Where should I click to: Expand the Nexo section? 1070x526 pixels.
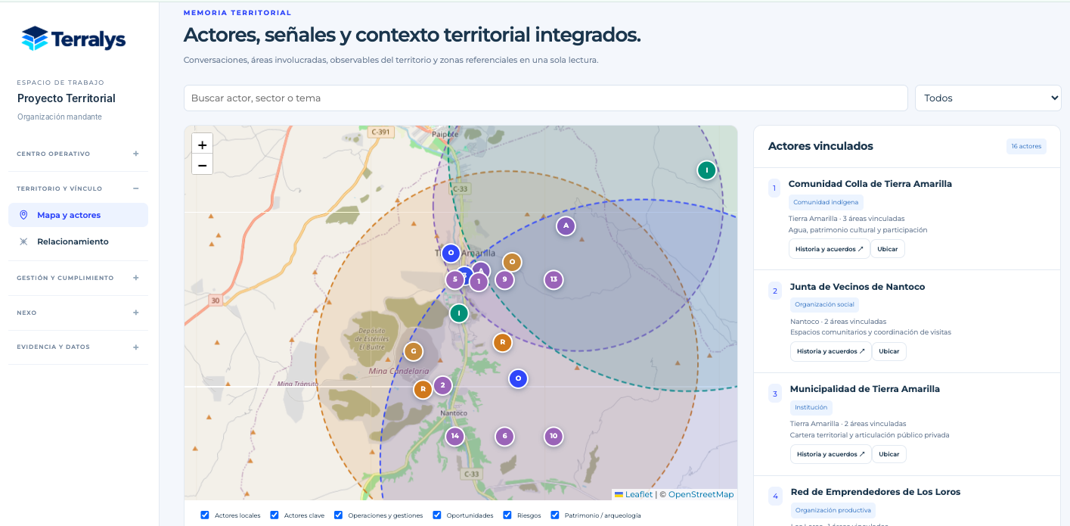click(x=78, y=313)
